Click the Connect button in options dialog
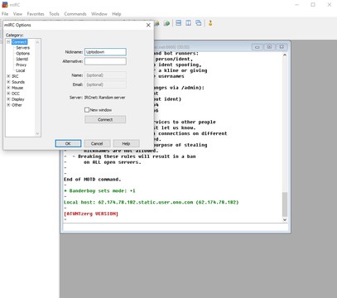 click(x=105, y=119)
